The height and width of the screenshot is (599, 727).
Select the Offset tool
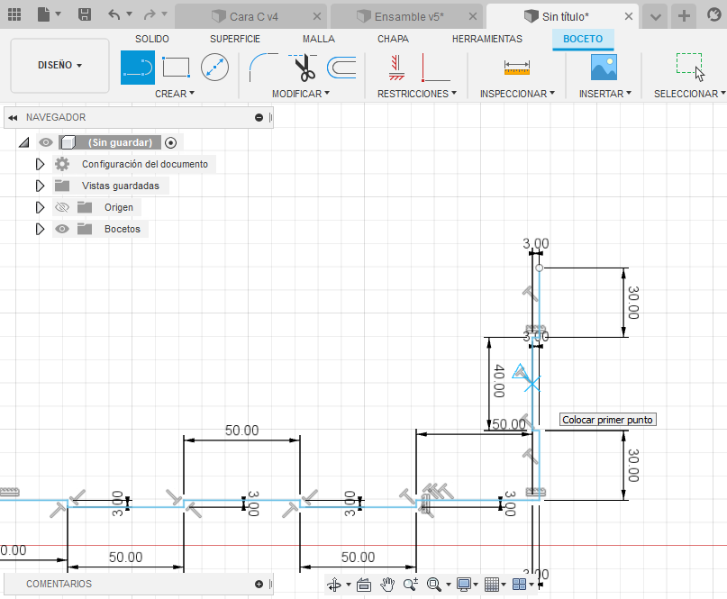point(341,68)
